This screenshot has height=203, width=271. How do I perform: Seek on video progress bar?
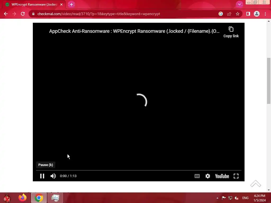click(x=138, y=170)
